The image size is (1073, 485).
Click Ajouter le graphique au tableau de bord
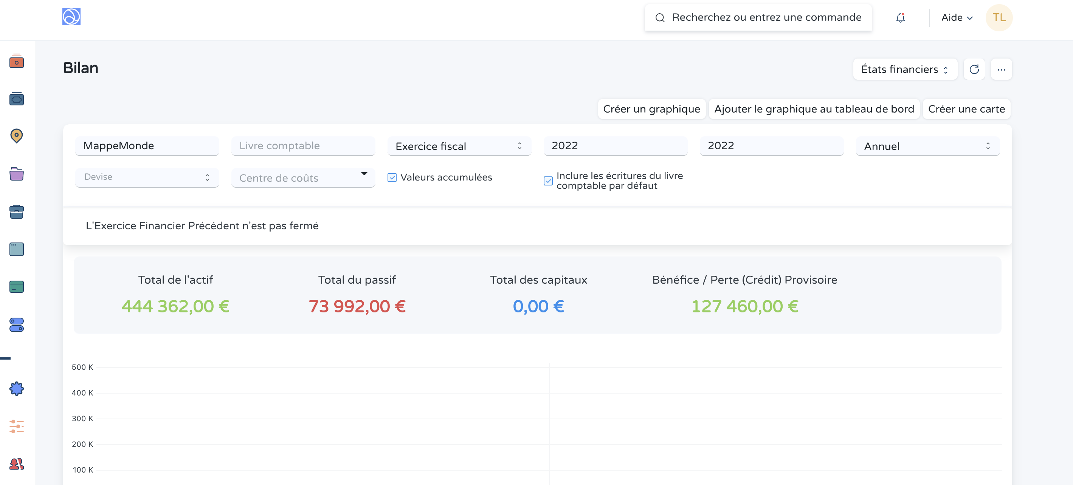tap(814, 109)
